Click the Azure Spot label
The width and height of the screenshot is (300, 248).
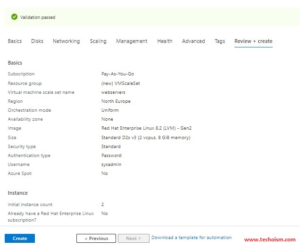pos(20,174)
